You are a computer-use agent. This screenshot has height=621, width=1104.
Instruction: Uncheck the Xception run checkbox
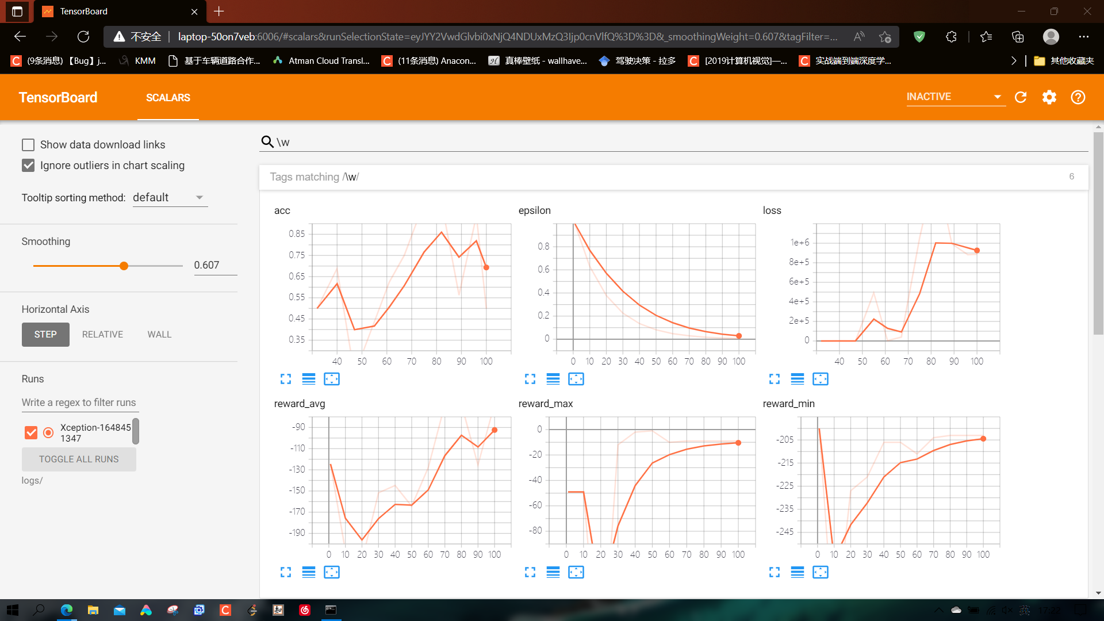pos(31,432)
